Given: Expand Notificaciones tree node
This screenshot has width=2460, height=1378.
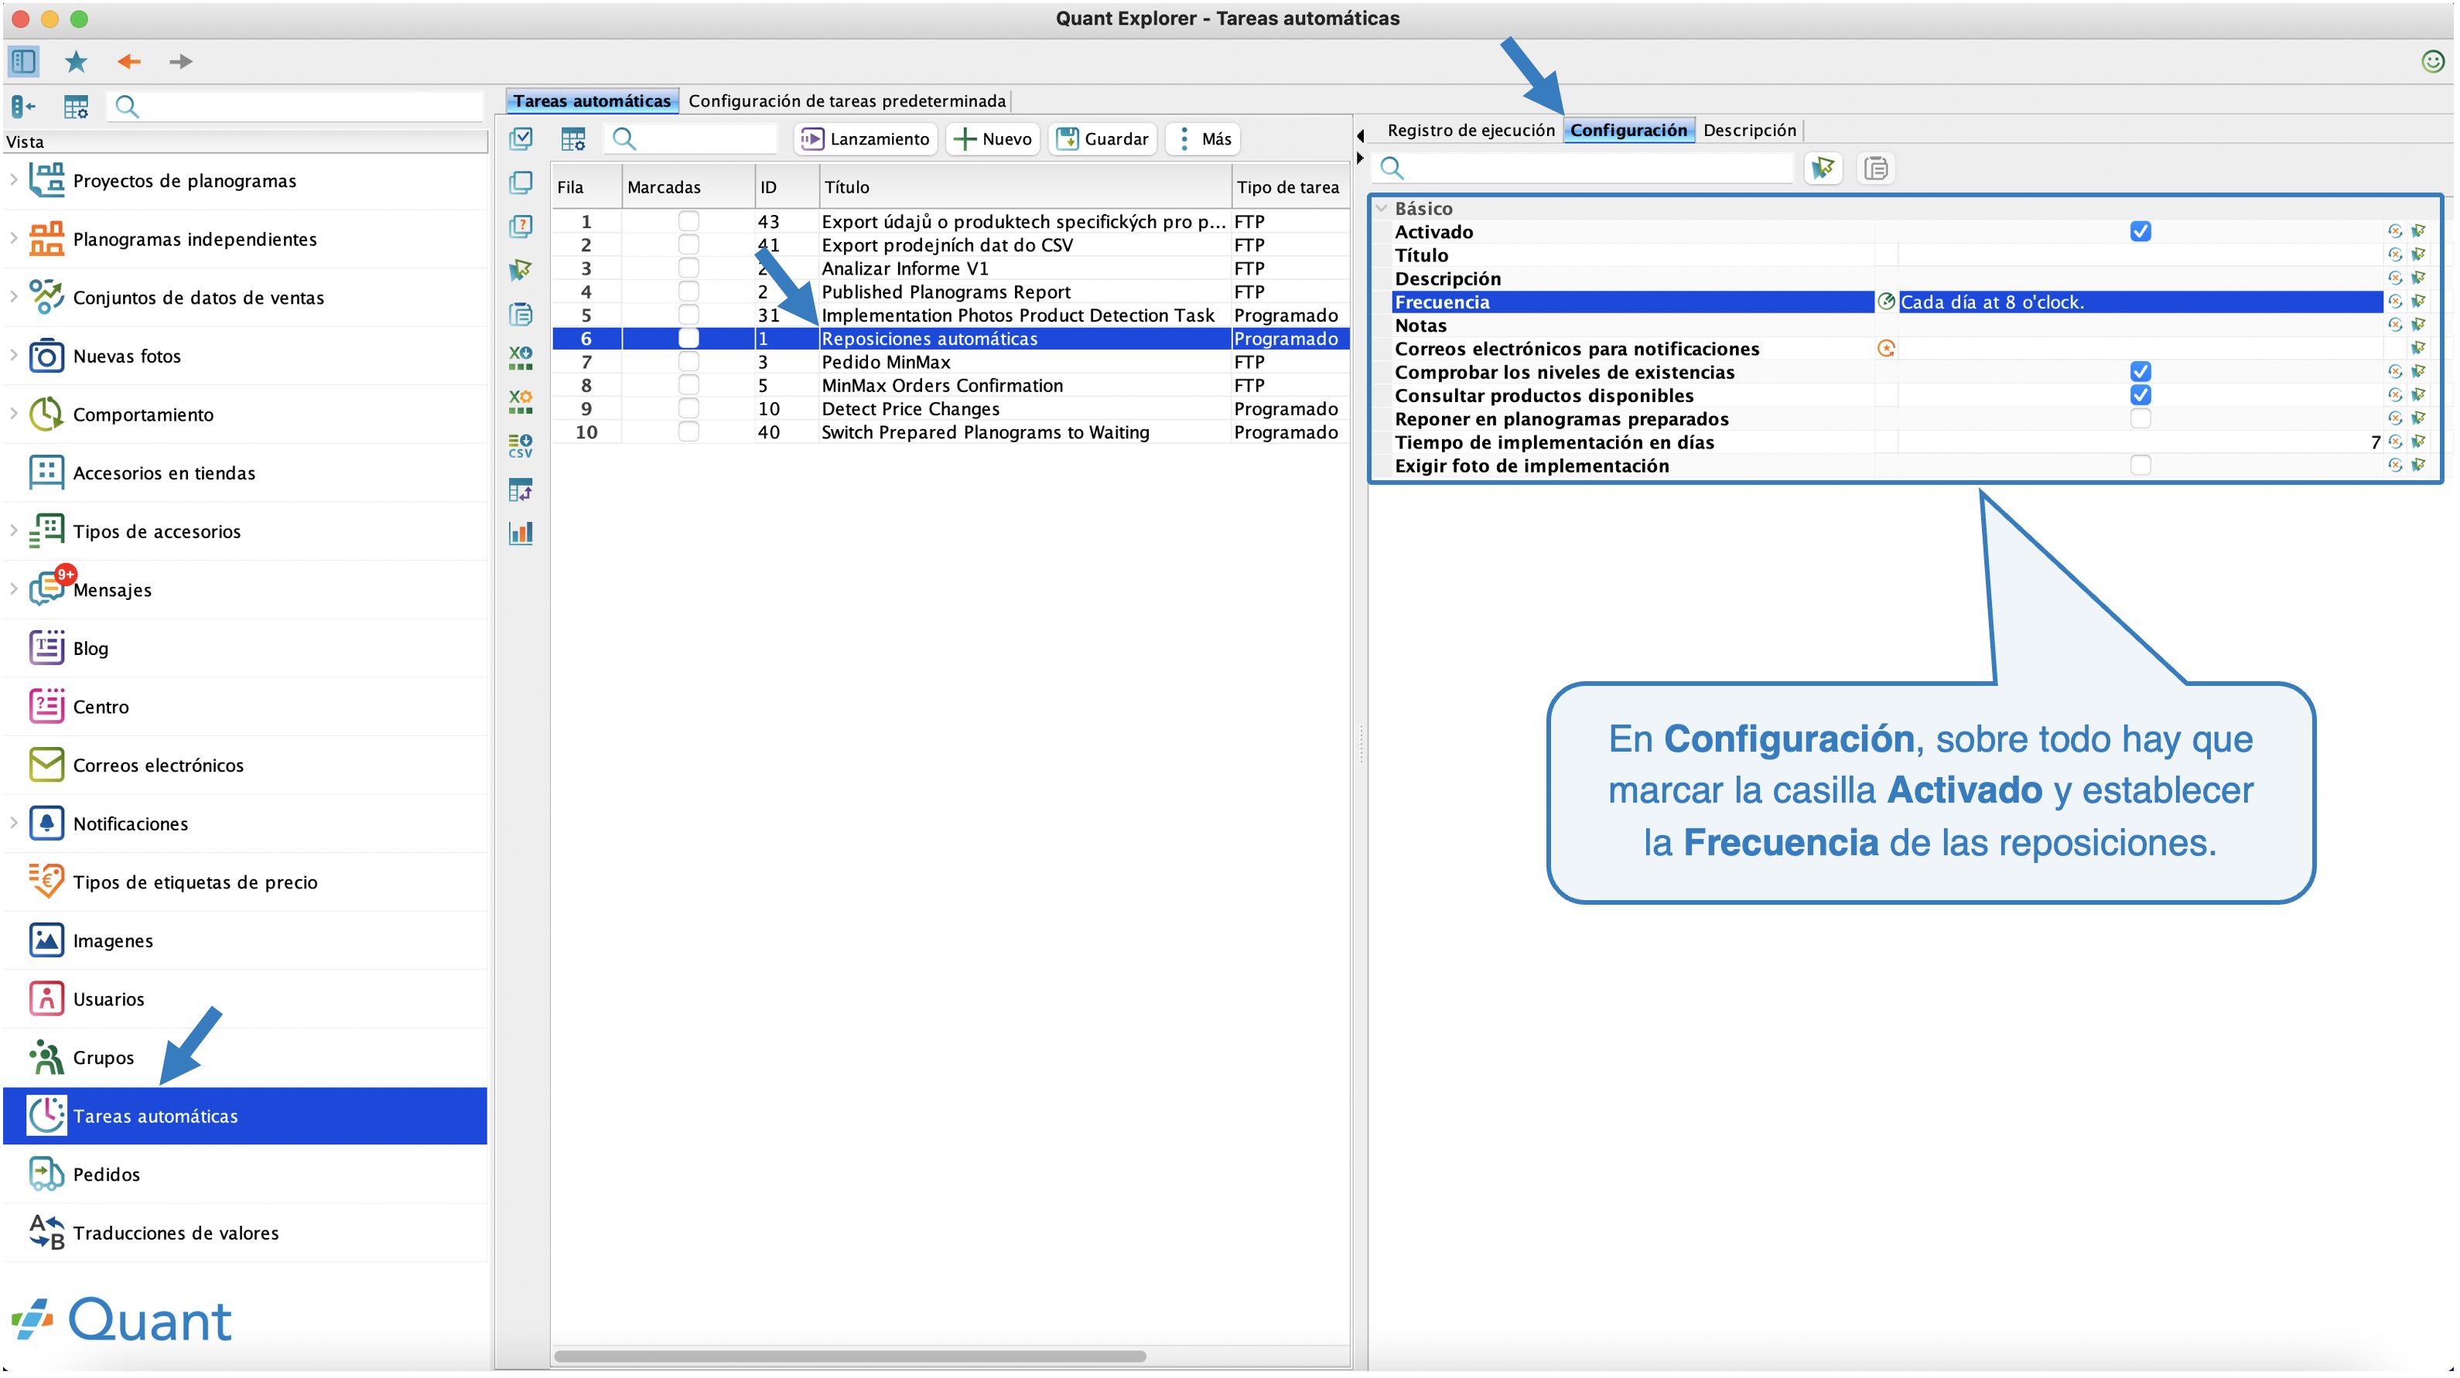Looking at the screenshot, I should click(x=13, y=823).
